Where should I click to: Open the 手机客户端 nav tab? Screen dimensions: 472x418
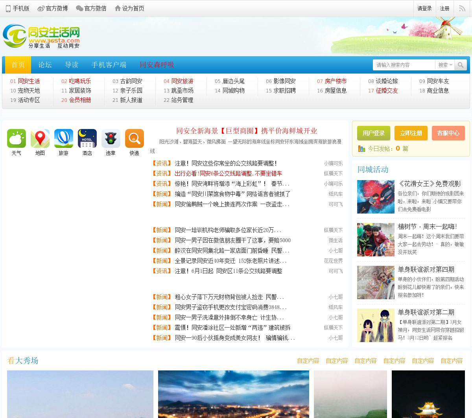tap(109, 65)
